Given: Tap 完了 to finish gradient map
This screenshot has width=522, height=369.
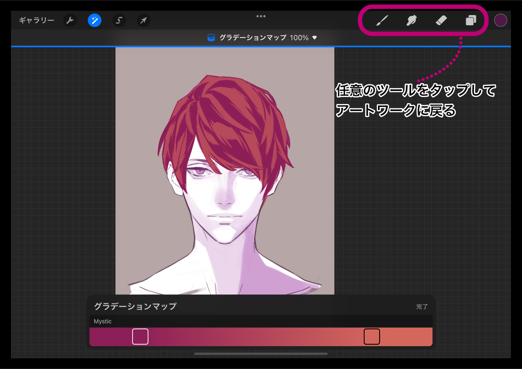Looking at the screenshot, I should (422, 307).
